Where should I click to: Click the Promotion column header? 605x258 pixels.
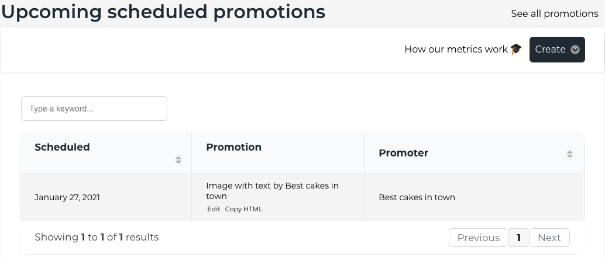[278, 154]
